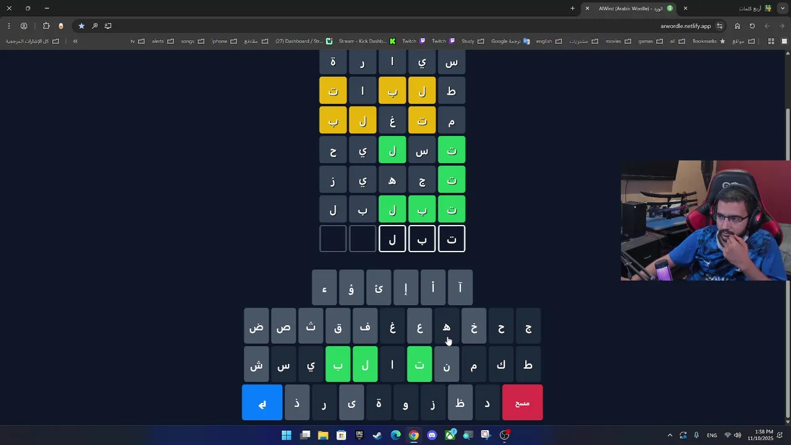Tap the ن key under the cursor

446,365
